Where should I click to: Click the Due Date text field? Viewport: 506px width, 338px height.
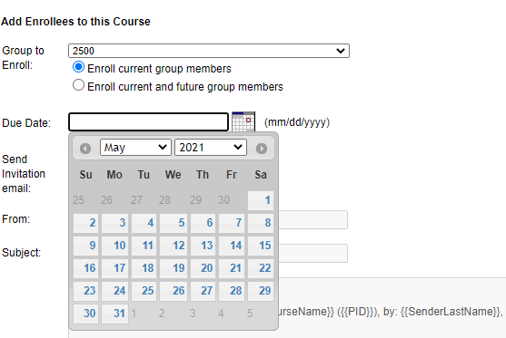tap(148, 121)
